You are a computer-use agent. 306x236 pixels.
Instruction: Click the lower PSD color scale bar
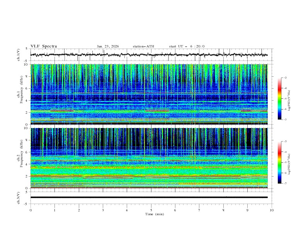279,162
